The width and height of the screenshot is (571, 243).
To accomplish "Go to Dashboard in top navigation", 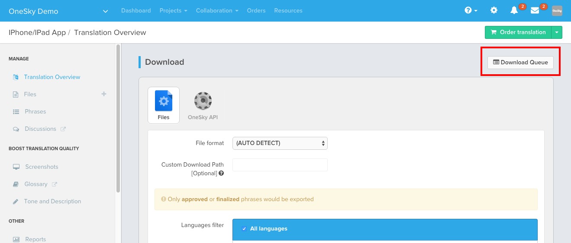I will [136, 10].
